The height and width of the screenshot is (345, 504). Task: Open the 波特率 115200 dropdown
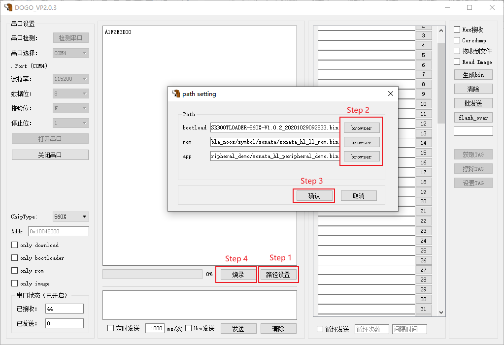coord(71,79)
